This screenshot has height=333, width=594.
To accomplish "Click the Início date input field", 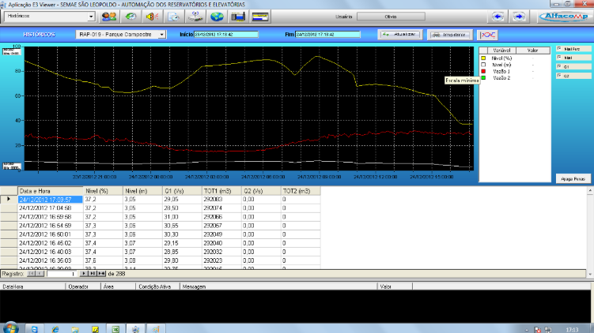I will coord(225,35).
